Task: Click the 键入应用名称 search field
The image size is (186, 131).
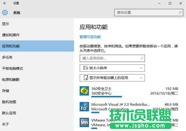Action: point(112,58)
